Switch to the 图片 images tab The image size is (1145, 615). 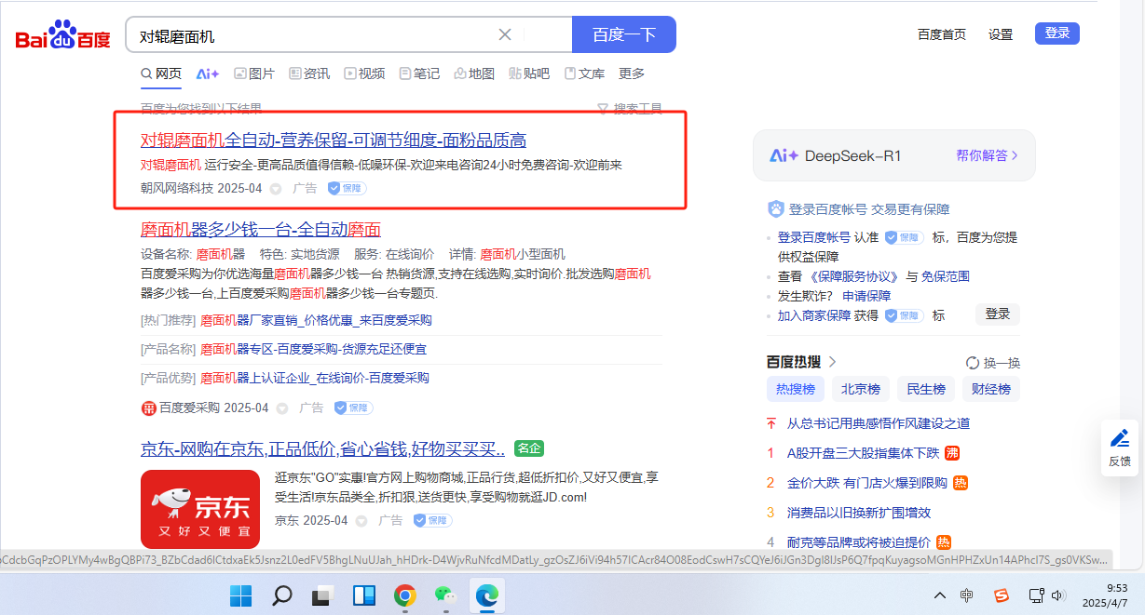pos(253,74)
